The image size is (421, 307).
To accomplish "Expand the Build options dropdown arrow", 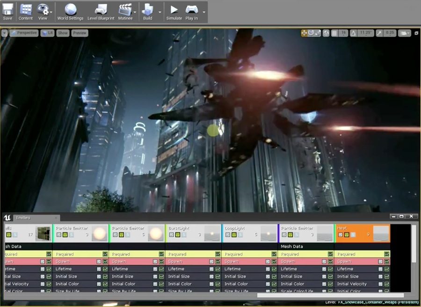I will (160, 12).
